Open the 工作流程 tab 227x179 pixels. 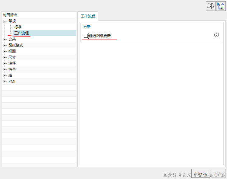88,16
